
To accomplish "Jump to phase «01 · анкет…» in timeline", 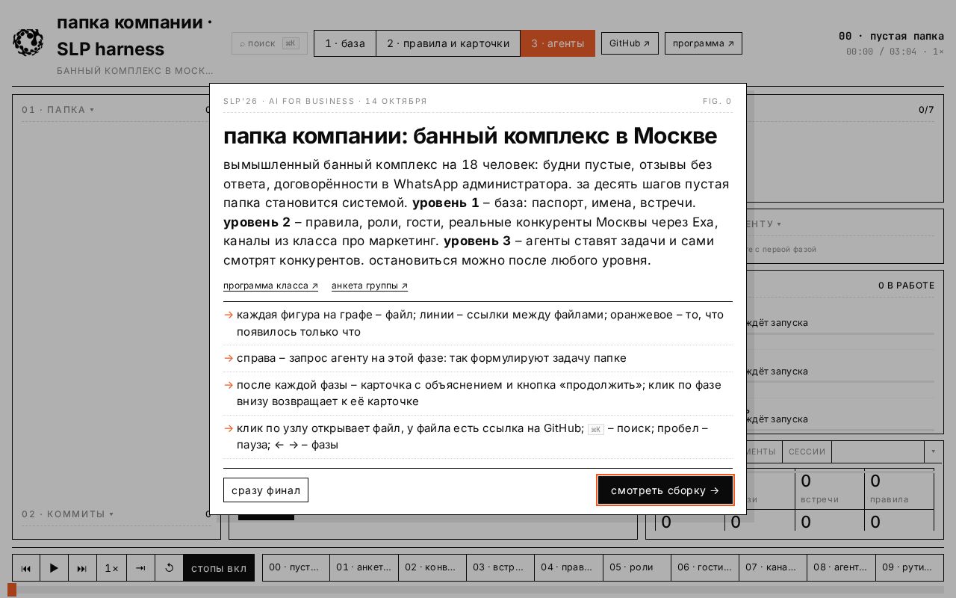I will click(x=364, y=567).
